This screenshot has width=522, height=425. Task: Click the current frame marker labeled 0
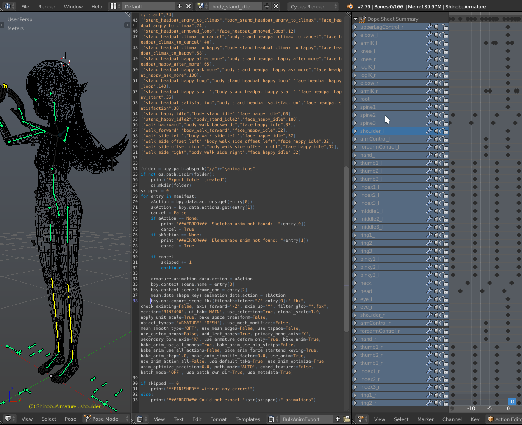tap(512, 401)
